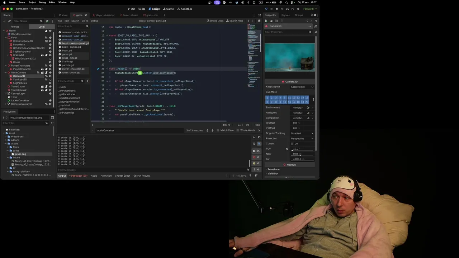Click Search Help button
Screen dimensions: 459x258
234,21
